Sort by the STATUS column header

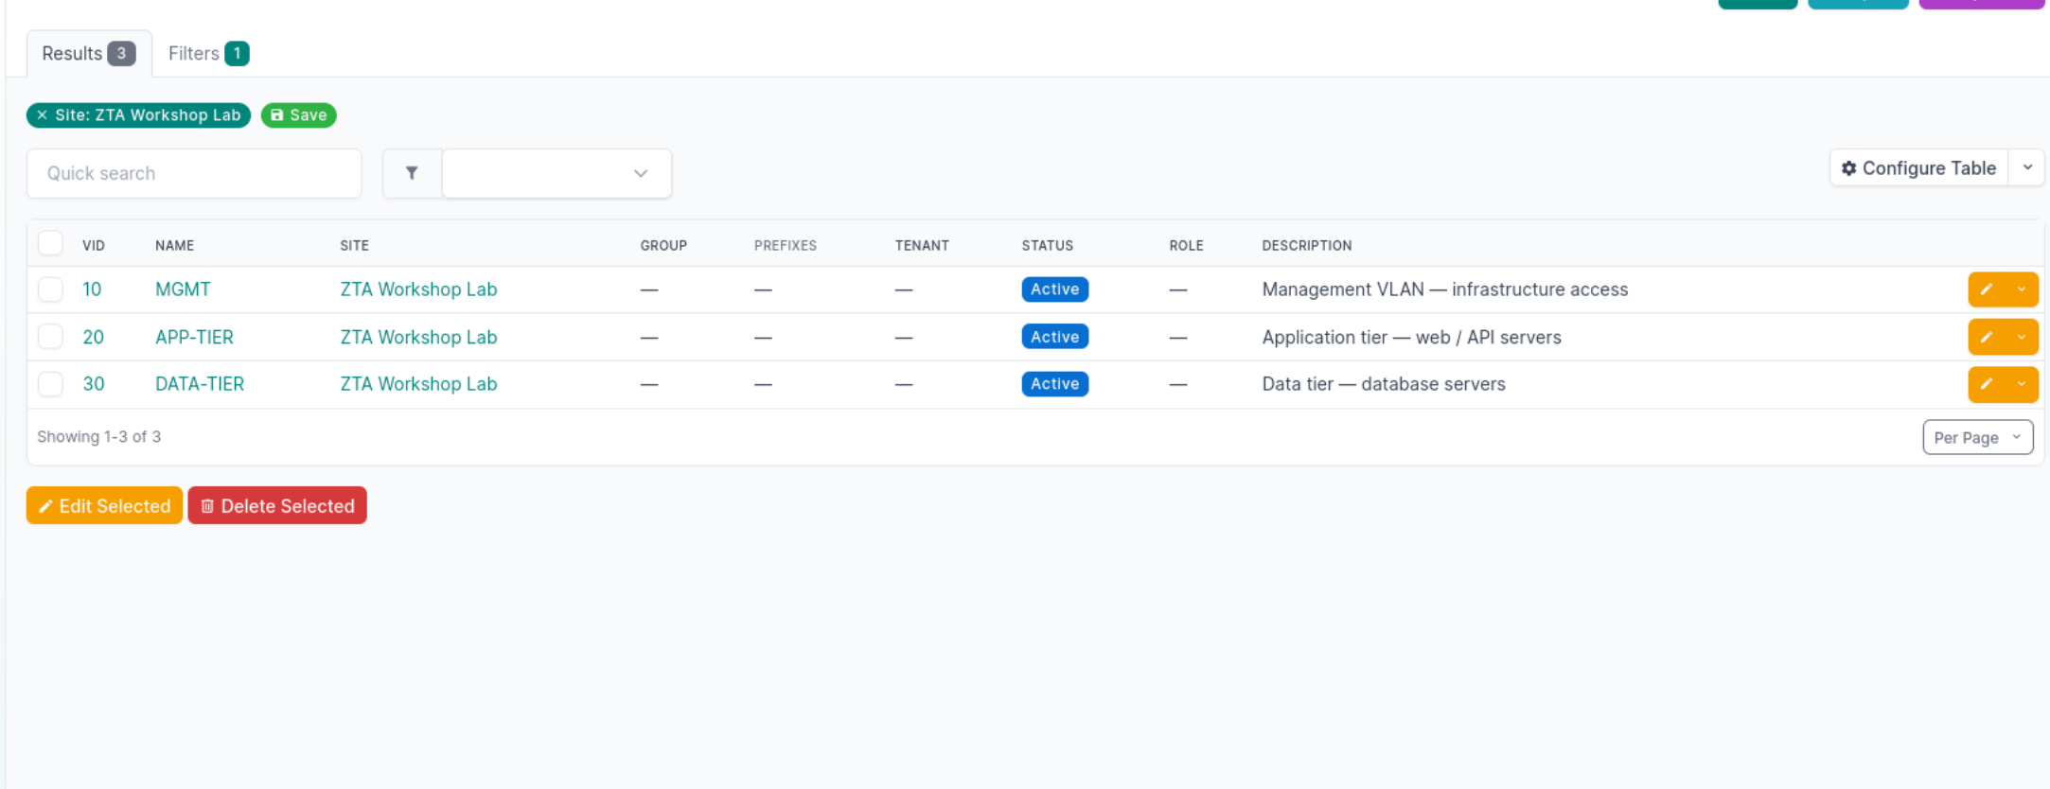tap(1047, 245)
